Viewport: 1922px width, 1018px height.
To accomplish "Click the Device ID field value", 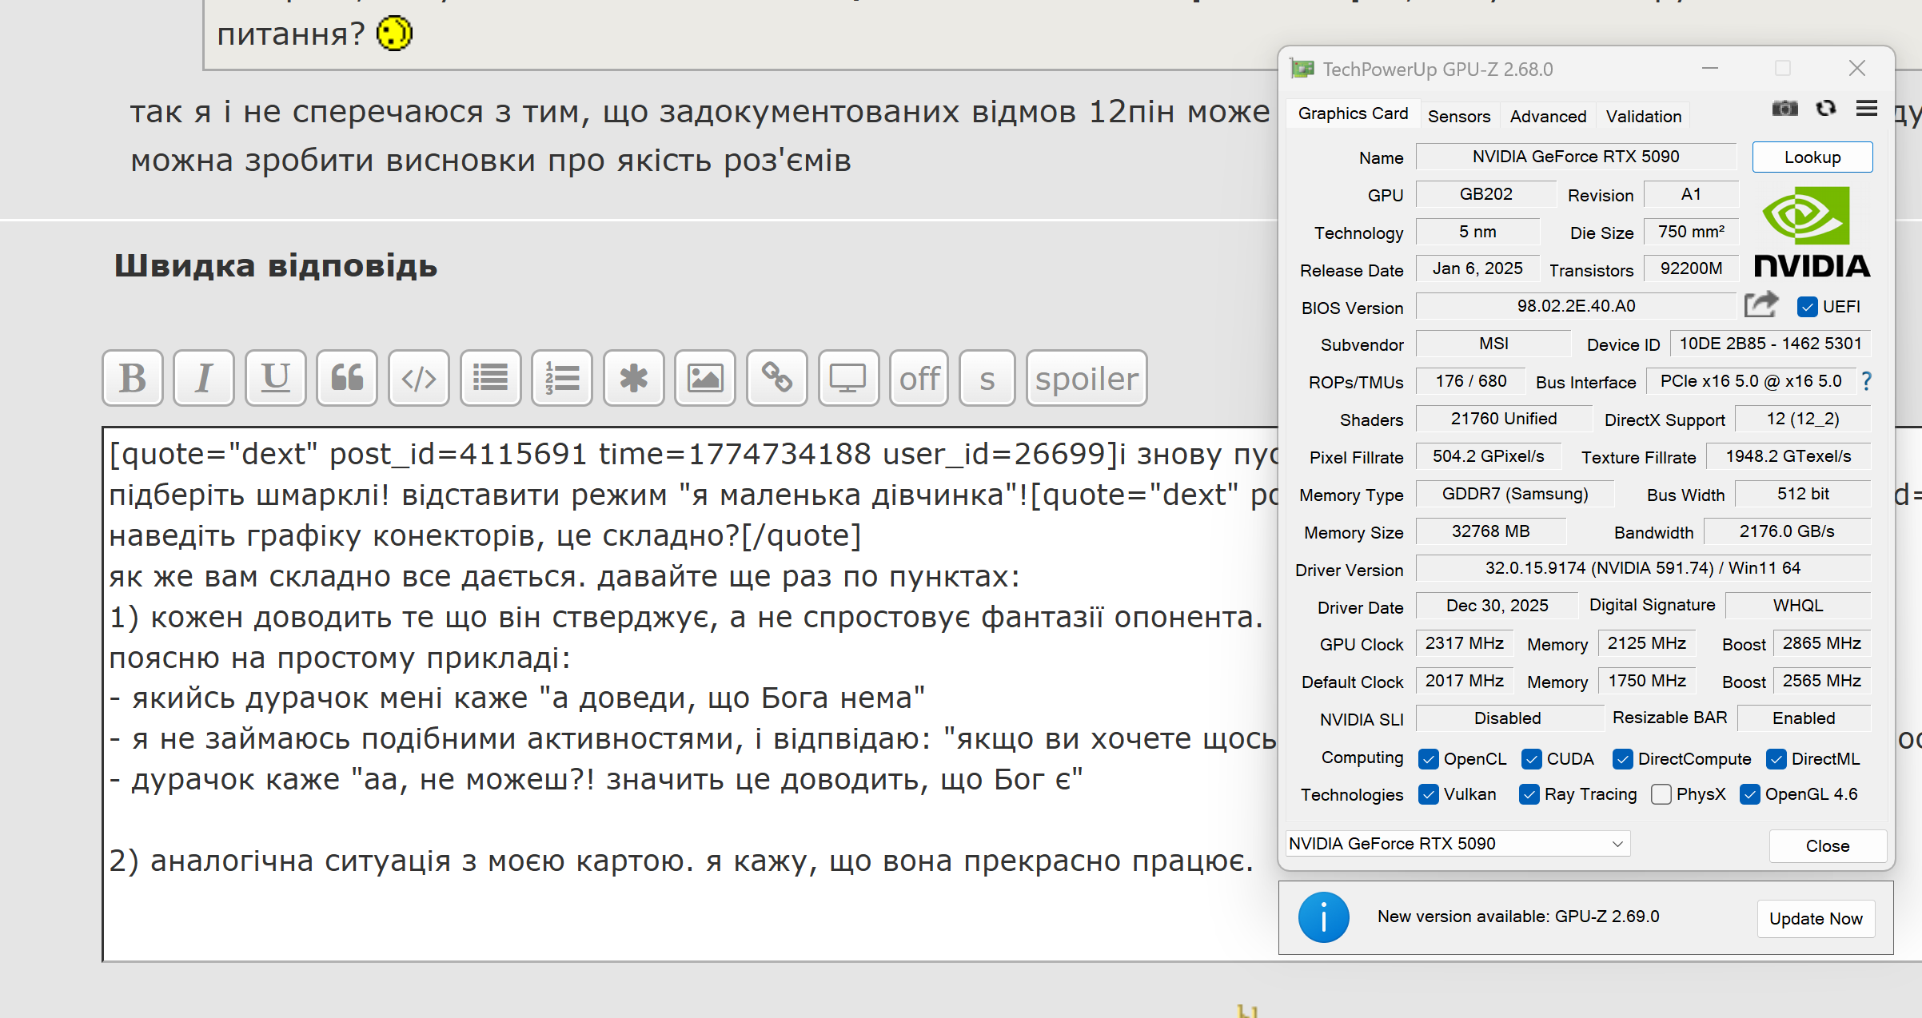I will tap(1770, 344).
